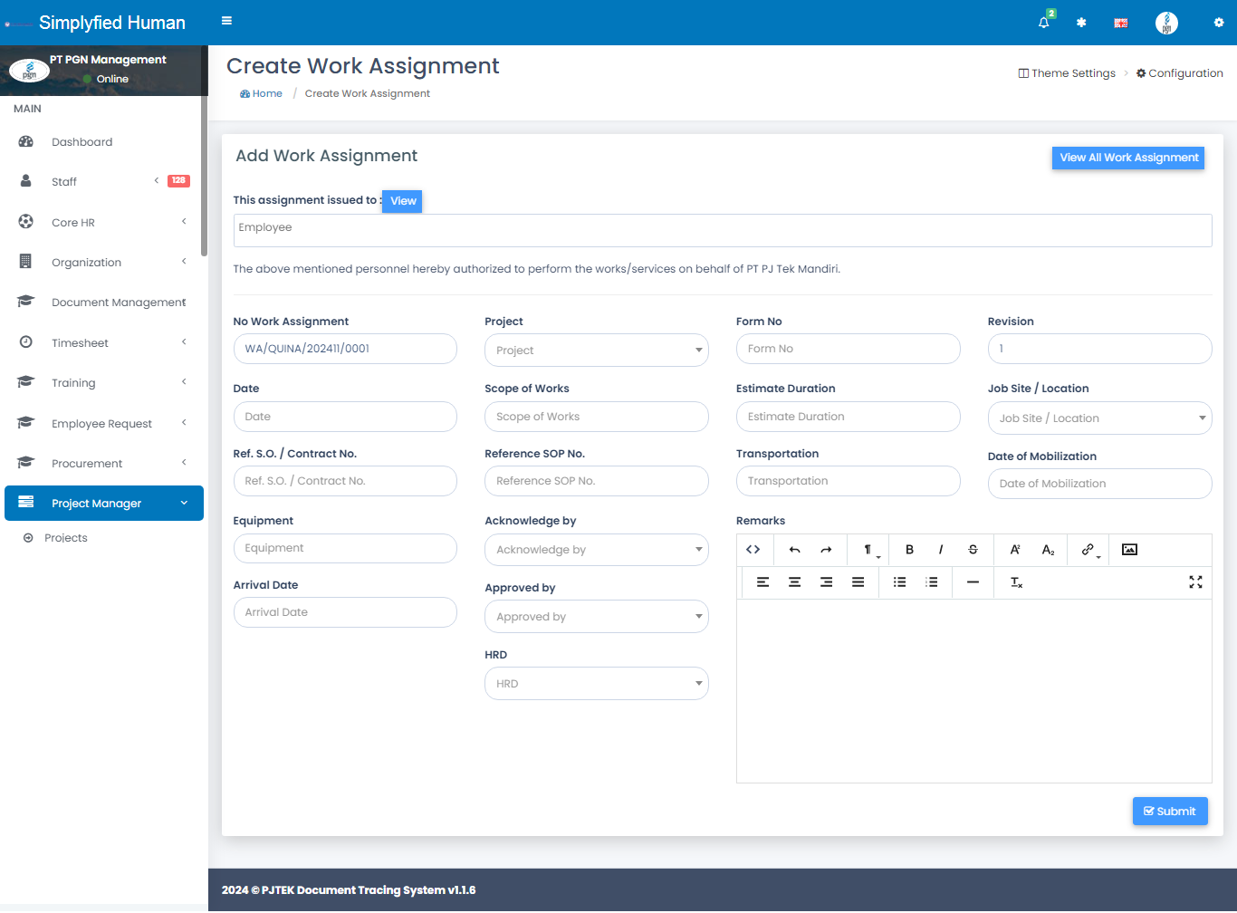Click the notification bell icon
Image resolution: width=1237 pixels, height=913 pixels.
(x=1043, y=23)
